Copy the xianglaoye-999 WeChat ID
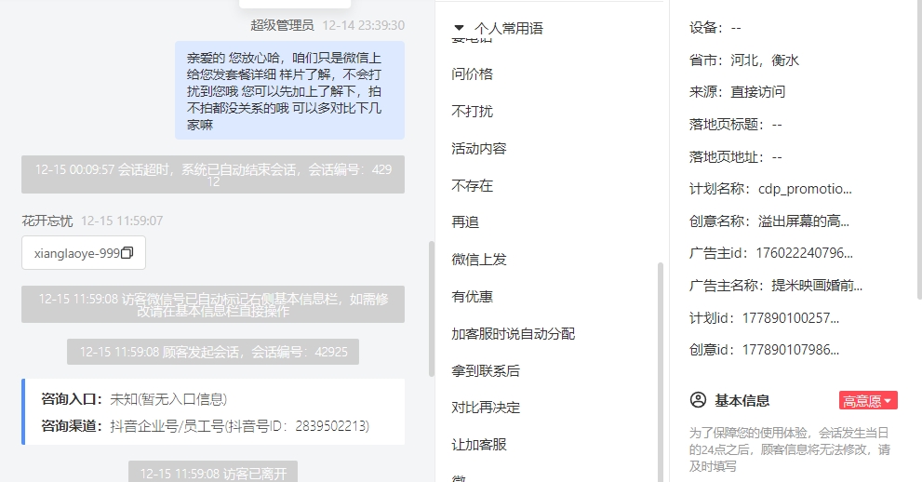The width and height of the screenshot is (922, 482). [x=127, y=253]
